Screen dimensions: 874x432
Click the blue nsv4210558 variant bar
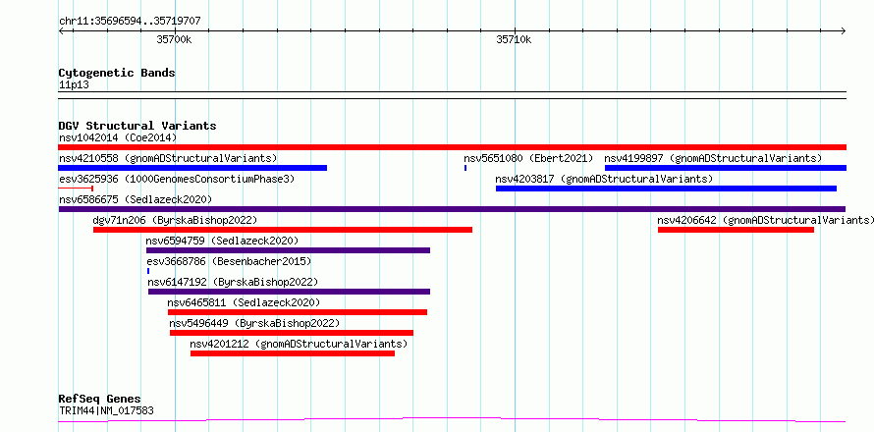point(192,168)
